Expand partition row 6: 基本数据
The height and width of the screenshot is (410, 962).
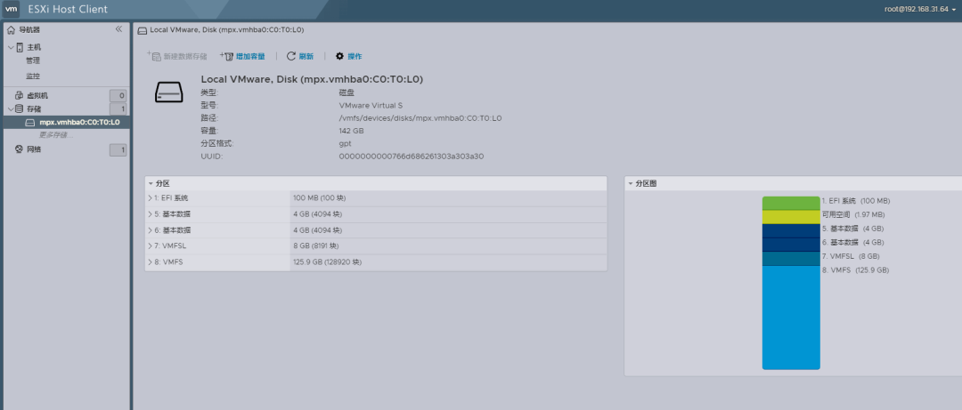pyautogui.click(x=150, y=230)
